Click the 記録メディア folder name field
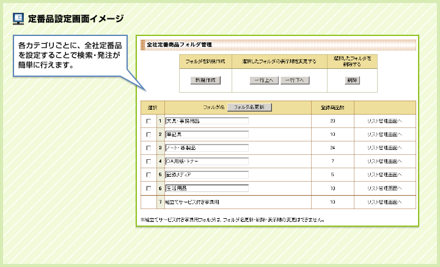This screenshot has width=440, height=267. 207,174
